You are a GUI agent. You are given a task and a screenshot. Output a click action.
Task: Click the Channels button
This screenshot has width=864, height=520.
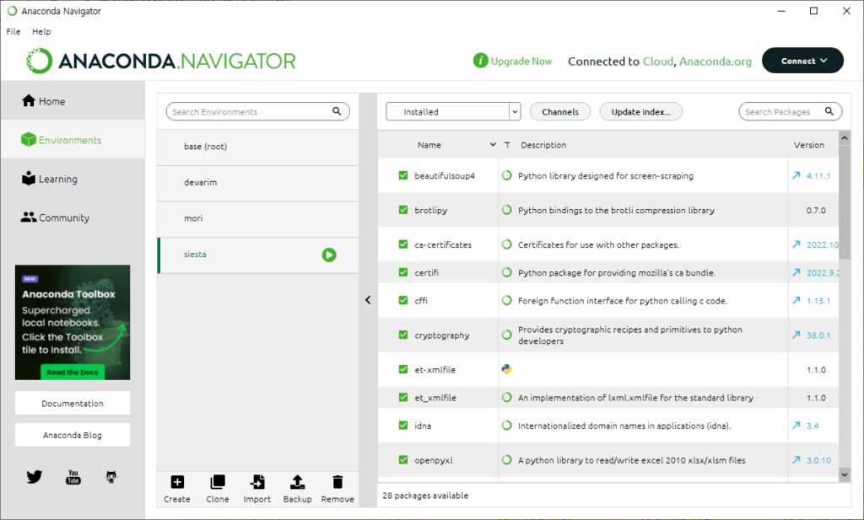[560, 111]
